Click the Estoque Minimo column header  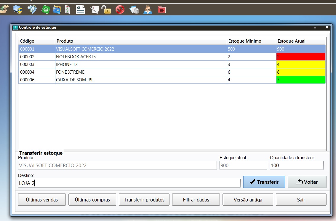coord(252,41)
